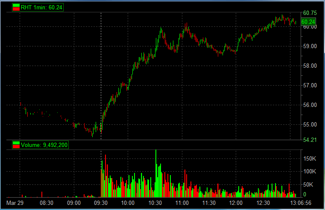Click the 11:30 time axis label
This screenshot has width=325, height=210.
pyautogui.click(x=209, y=203)
